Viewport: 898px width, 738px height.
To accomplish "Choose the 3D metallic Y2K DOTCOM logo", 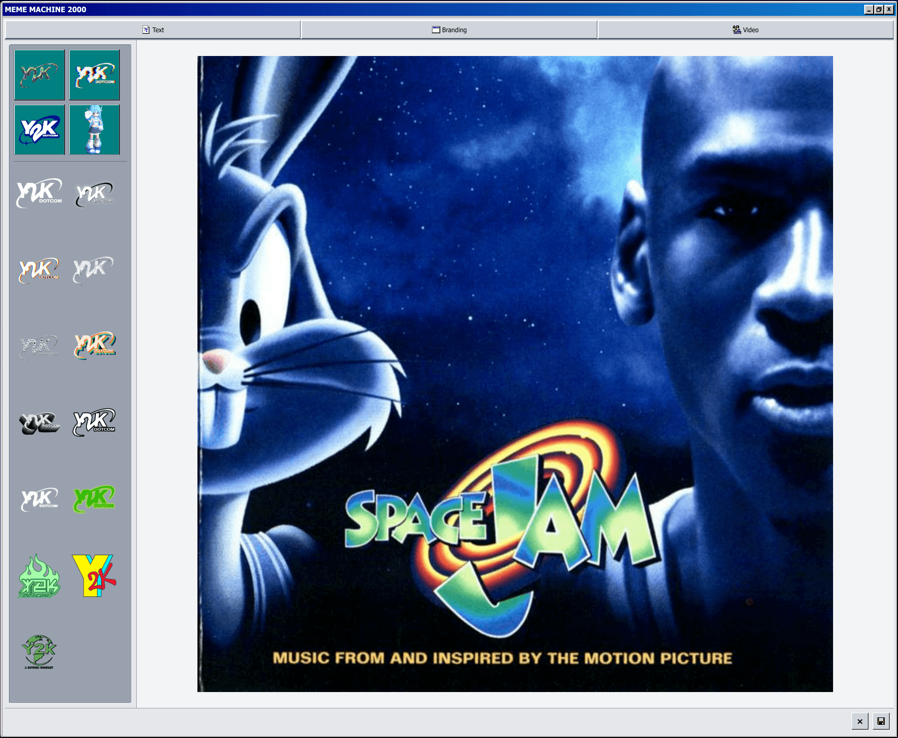I will [39, 421].
